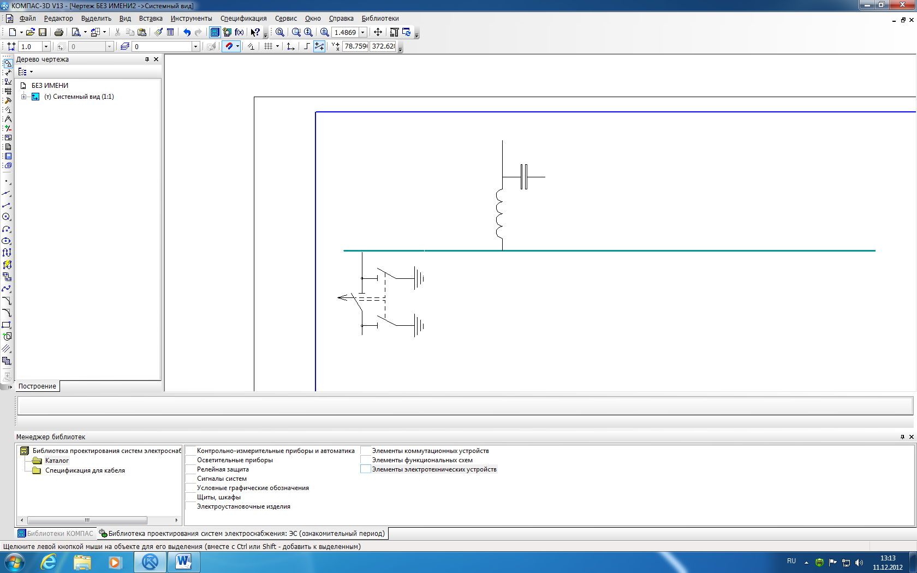Print the drawing using the printer icon
The image size is (917, 573).
point(59,32)
